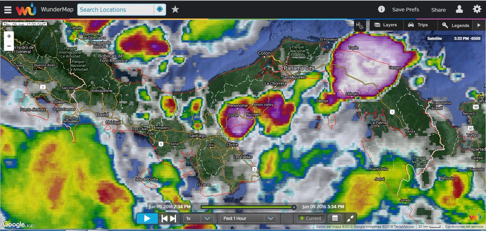Click the Chitre map label
The image size is (486, 231).
(x=231, y=145)
